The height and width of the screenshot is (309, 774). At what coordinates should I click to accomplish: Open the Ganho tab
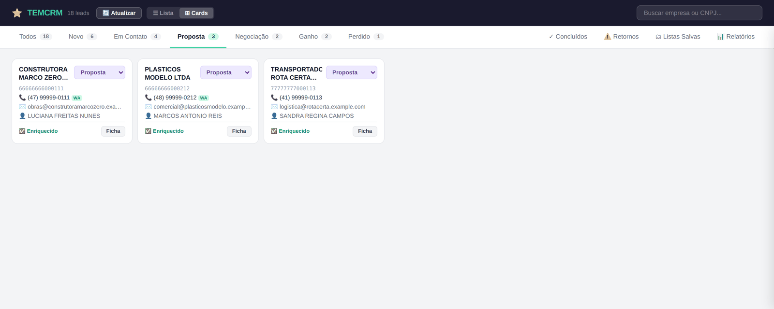point(315,37)
